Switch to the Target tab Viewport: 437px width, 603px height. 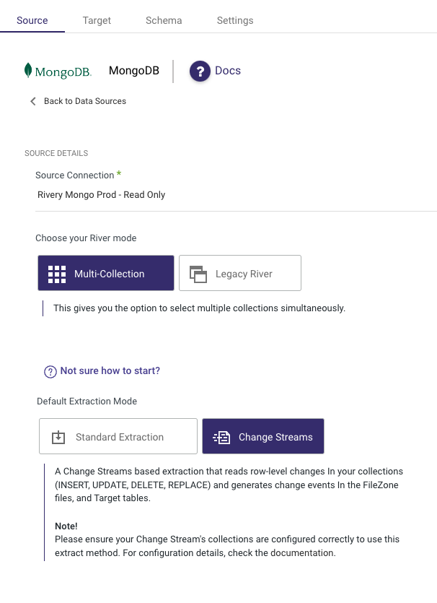[97, 20]
